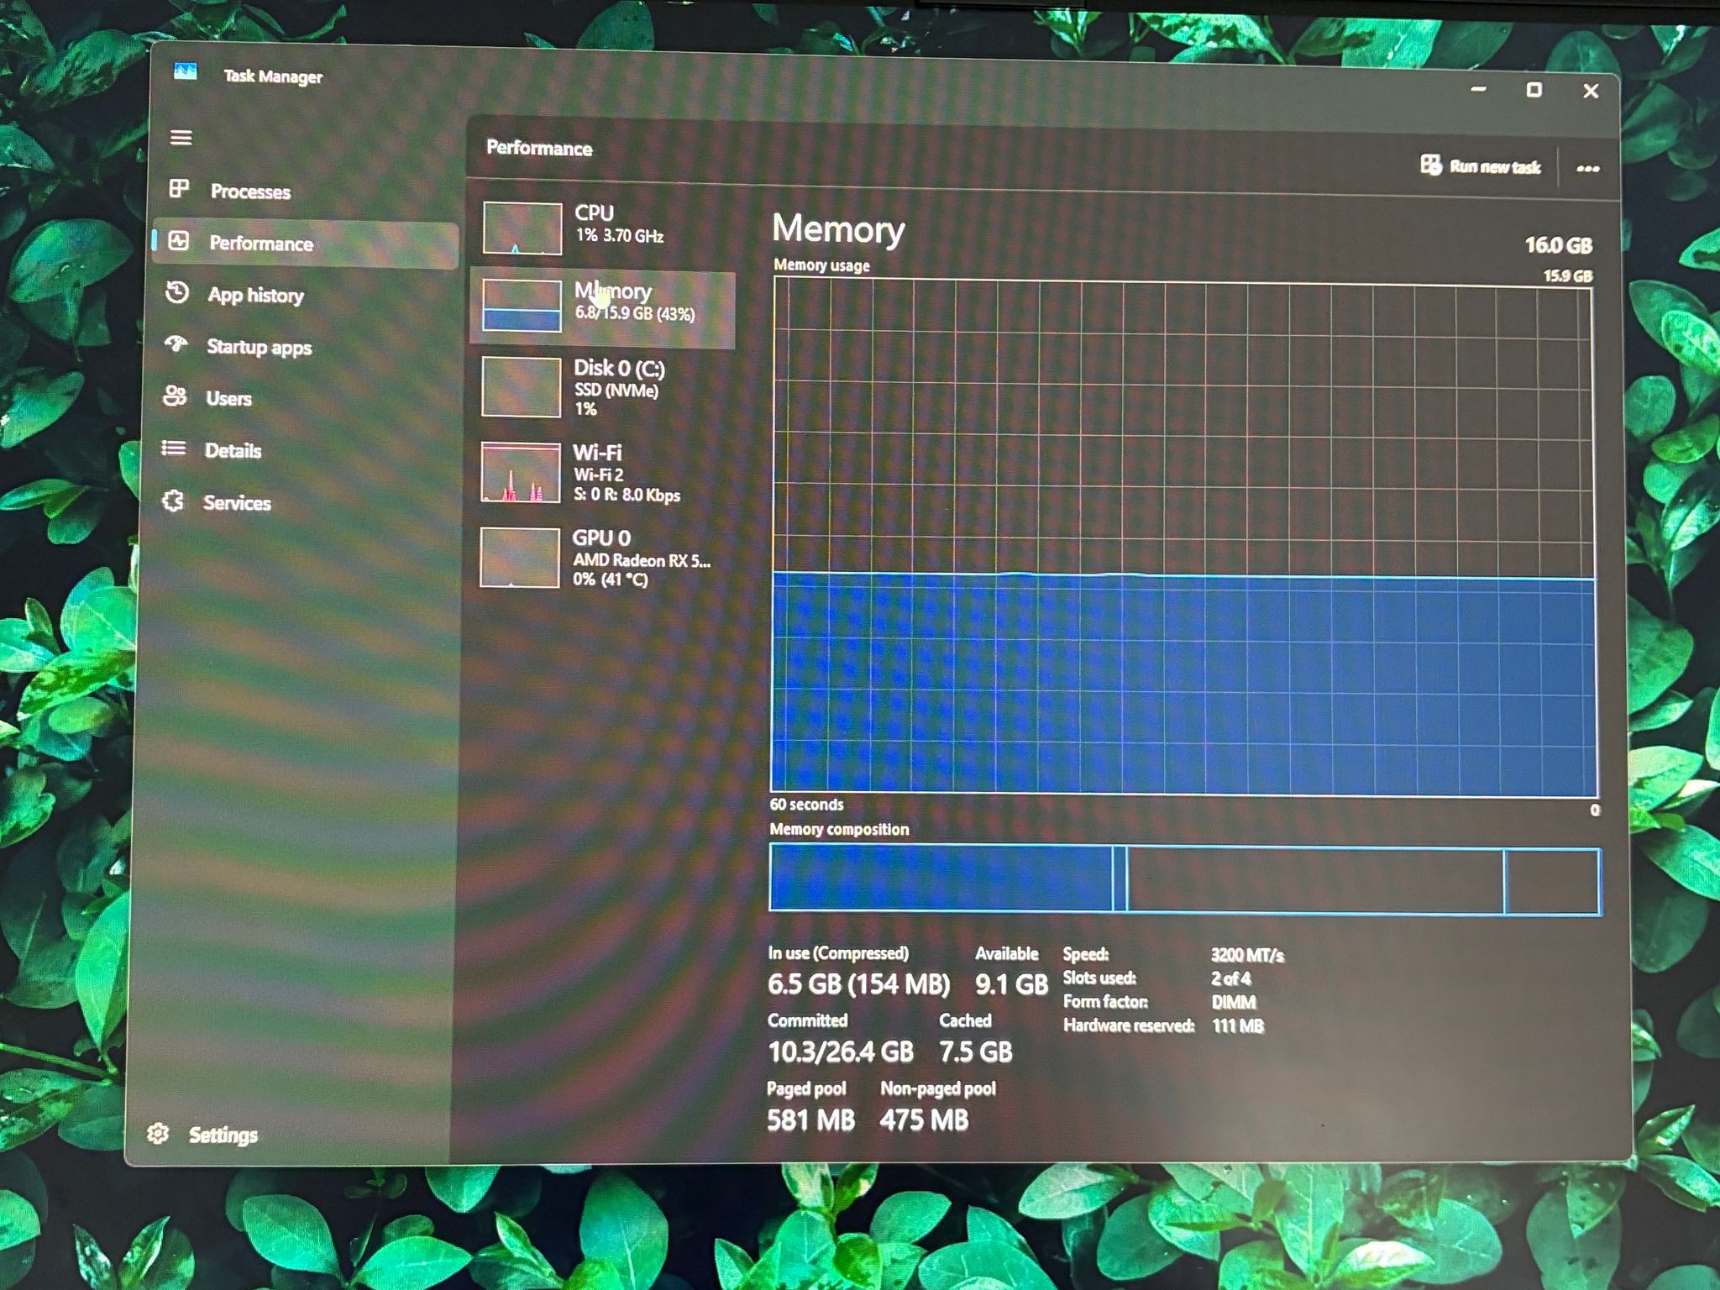This screenshot has width=1720, height=1290.
Task: Open the Processes page
Action: (250, 191)
